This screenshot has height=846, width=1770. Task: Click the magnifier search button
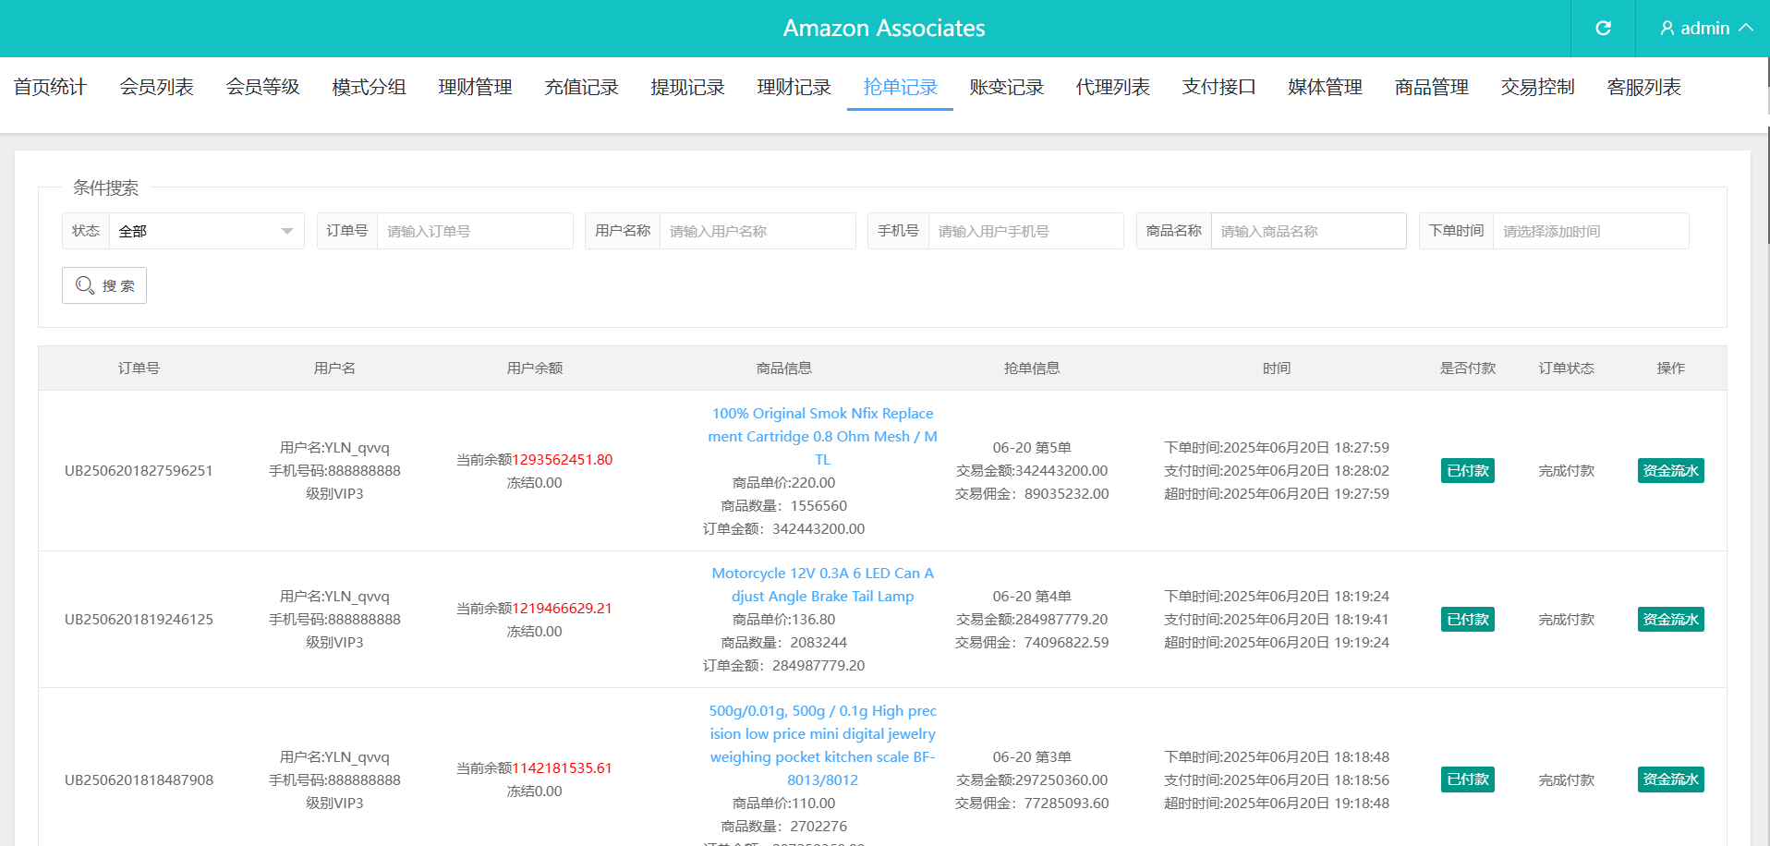coord(104,285)
